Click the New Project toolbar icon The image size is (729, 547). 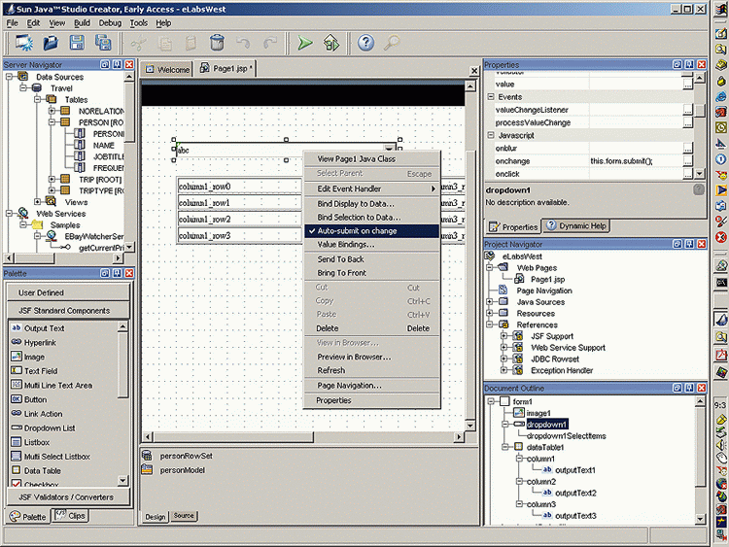click(24, 43)
